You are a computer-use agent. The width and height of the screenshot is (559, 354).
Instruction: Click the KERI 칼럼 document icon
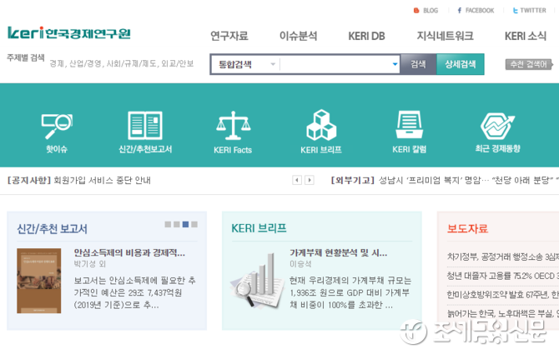tap(409, 126)
